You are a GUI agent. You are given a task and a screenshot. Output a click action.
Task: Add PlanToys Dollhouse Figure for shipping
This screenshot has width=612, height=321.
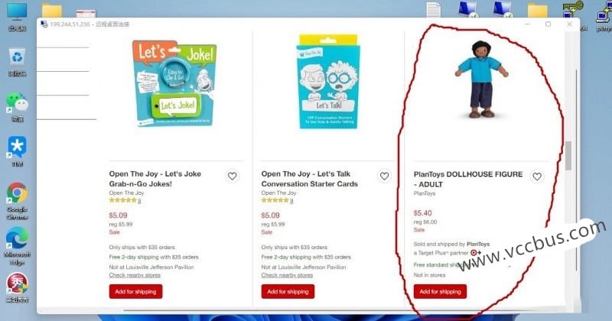tap(440, 292)
